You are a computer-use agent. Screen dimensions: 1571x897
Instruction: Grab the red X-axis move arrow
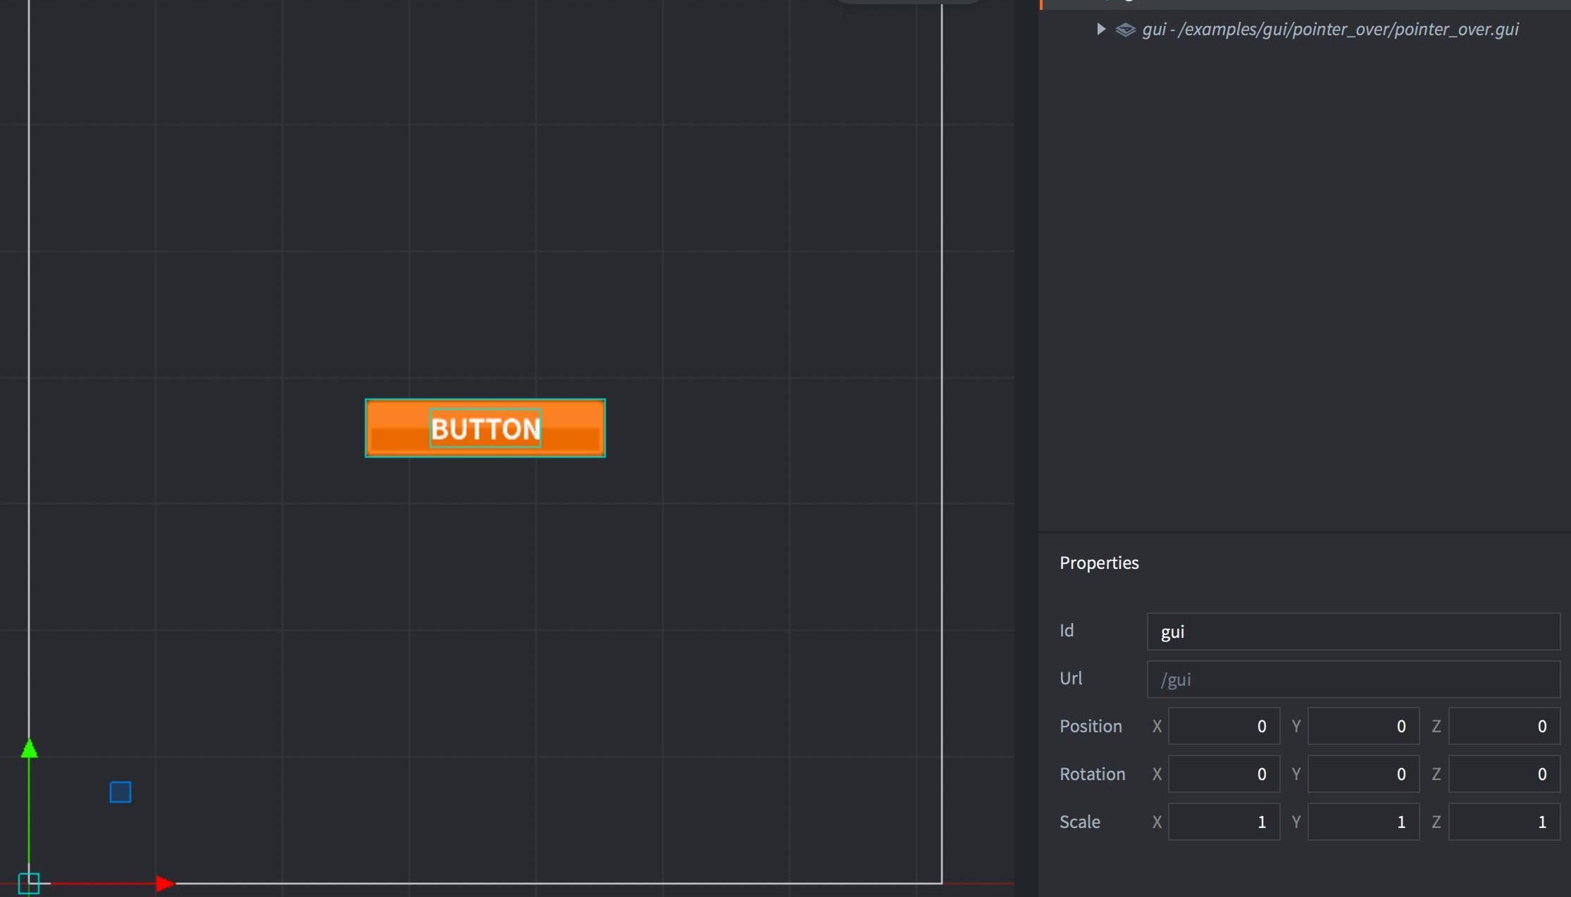tap(165, 883)
